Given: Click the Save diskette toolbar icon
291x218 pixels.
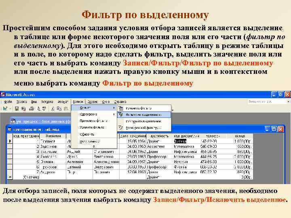Looking at the screenshot, I should click(x=17, y=109).
